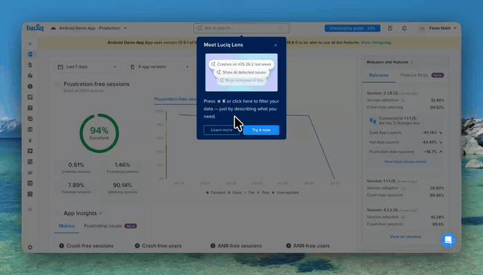Open the exclamation circle icon in sidebar
This screenshot has height=275, width=483.
click(30, 86)
